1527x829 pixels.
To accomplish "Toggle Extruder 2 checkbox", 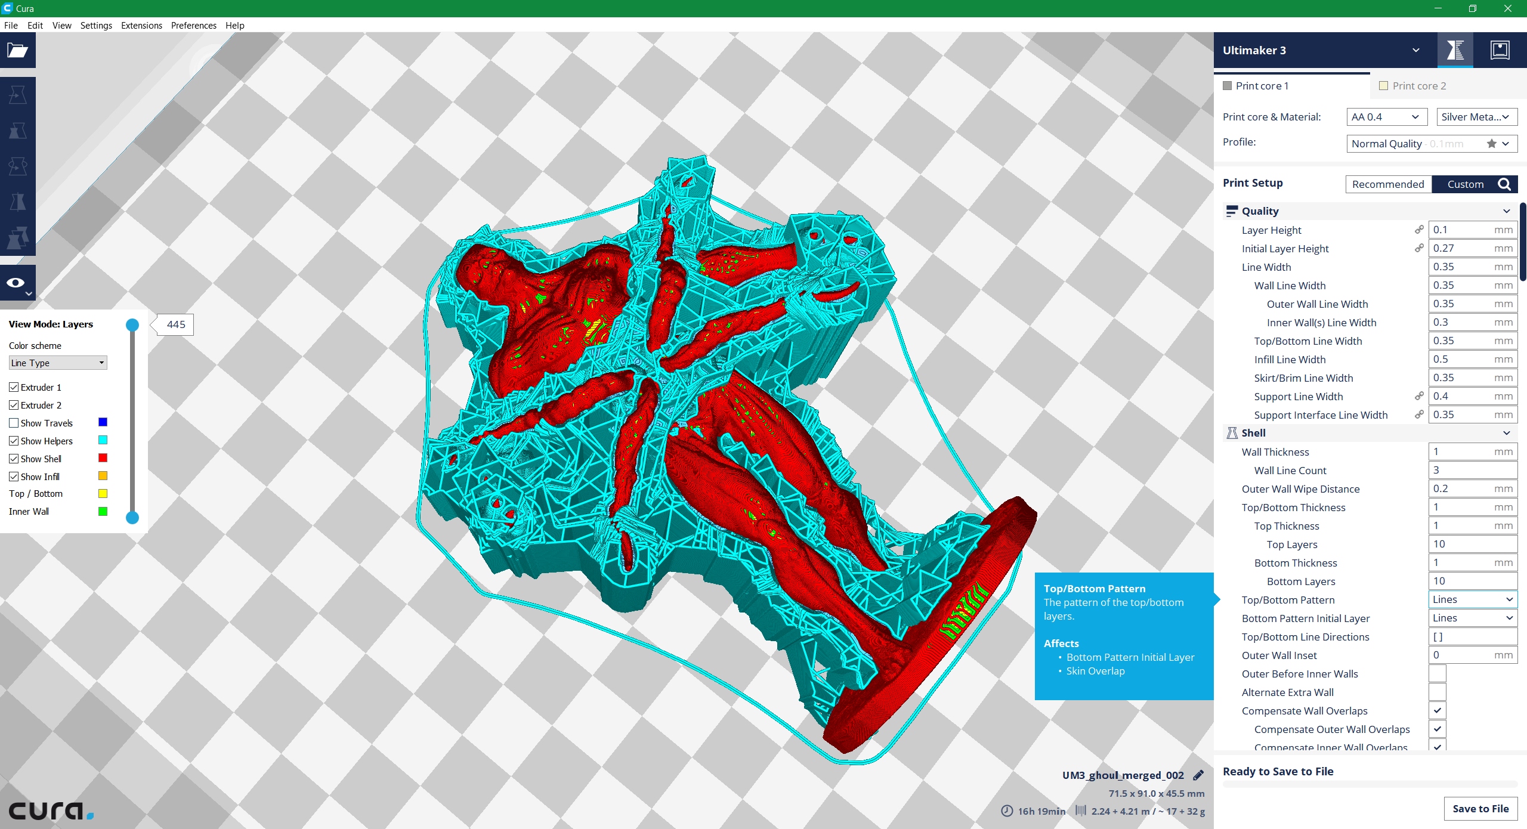I will (x=14, y=405).
